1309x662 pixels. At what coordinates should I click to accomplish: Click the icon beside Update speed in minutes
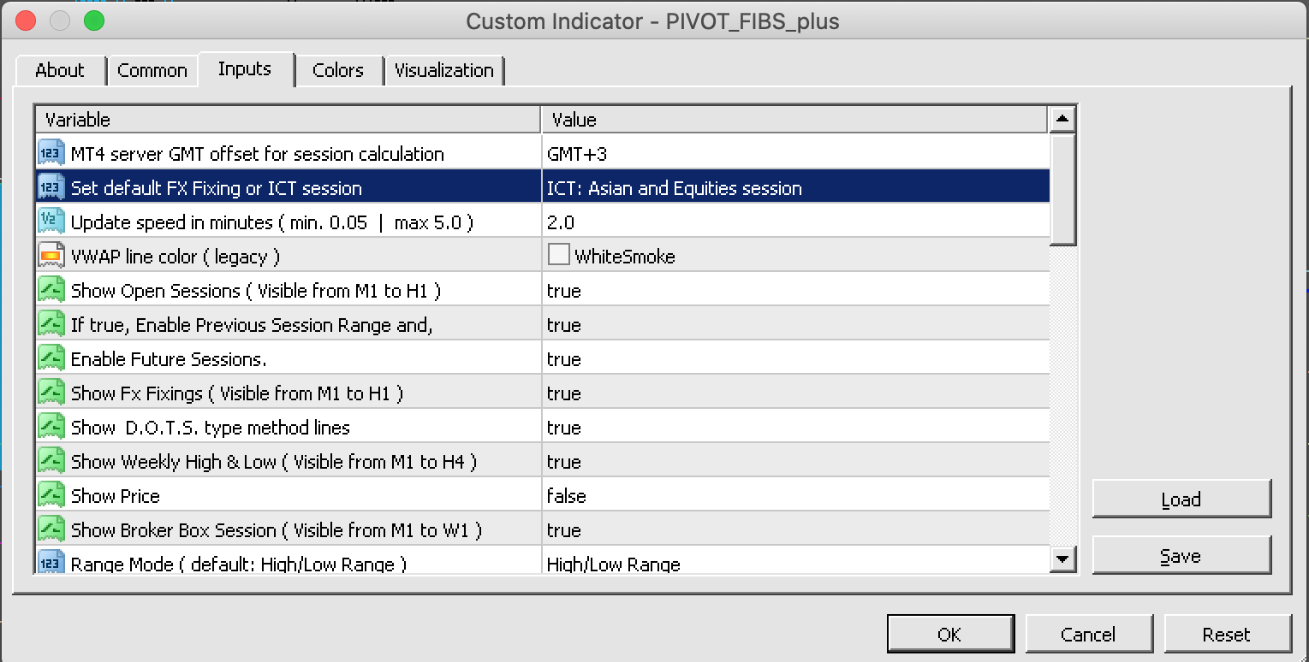(x=51, y=222)
